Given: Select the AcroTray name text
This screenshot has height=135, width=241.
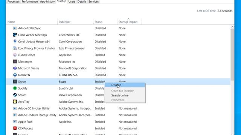Looking at the screenshot, I should click(x=24, y=102).
